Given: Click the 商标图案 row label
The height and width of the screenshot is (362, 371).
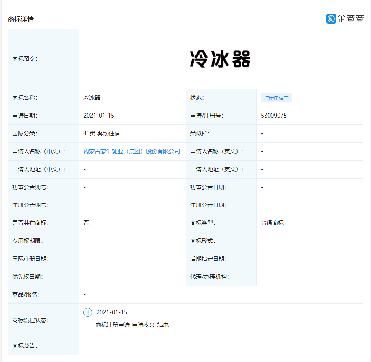Looking at the screenshot, I should (x=25, y=59).
